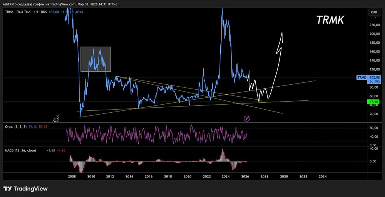Image resolution: width=385 pixels, height=197 pixels.
Task: Click the 102,08 price in symbol legend
Action: 54,12
